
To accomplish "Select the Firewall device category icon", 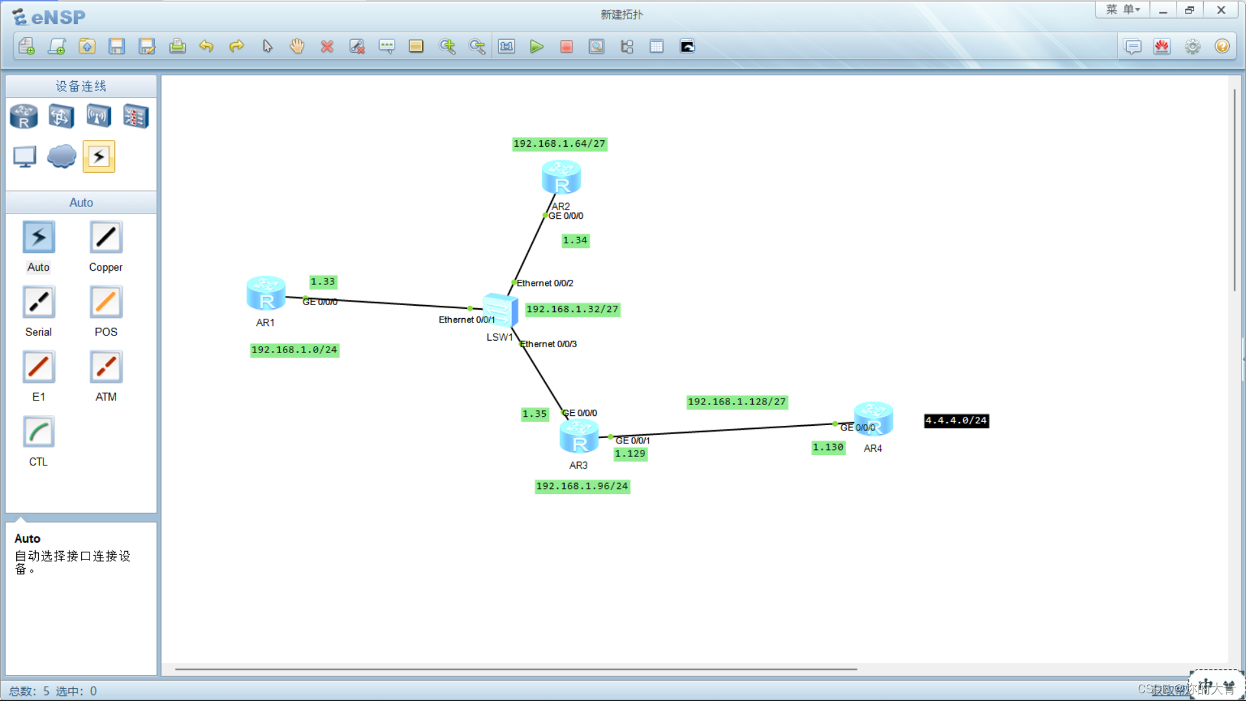I will [136, 117].
